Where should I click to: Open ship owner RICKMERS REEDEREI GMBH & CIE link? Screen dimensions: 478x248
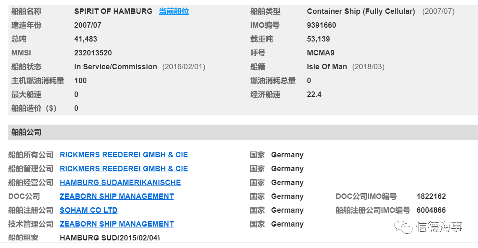[124, 155]
